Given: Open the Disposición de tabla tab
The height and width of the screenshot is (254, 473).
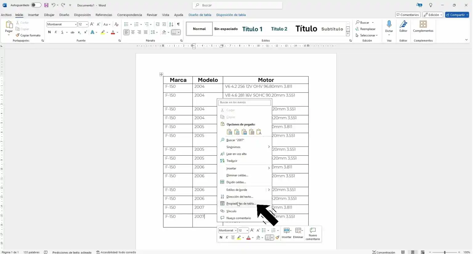Looking at the screenshot, I should pyautogui.click(x=231, y=15).
